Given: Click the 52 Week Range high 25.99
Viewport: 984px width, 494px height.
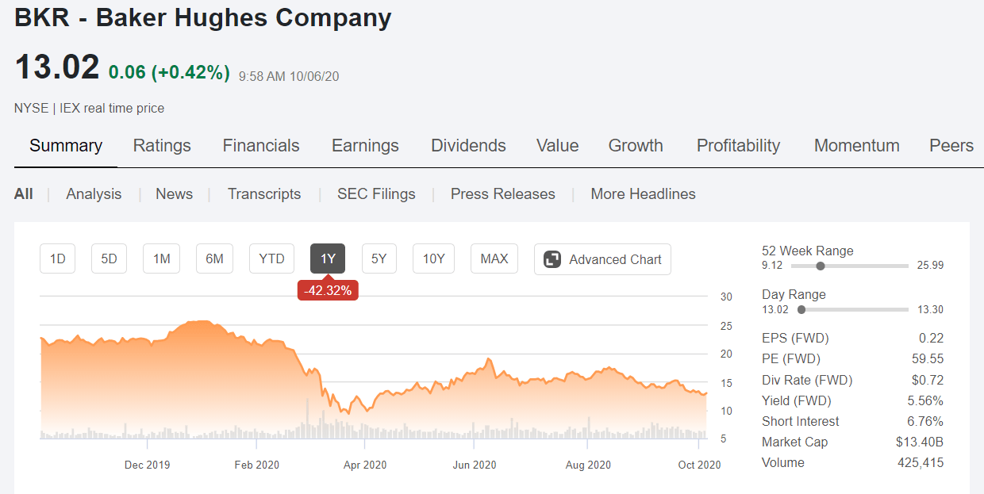Looking at the screenshot, I should tap(930, 266).
